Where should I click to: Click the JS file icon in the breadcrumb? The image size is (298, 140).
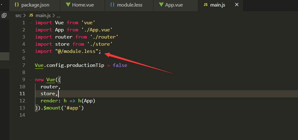pyautogui.click(x=31, y=15)
